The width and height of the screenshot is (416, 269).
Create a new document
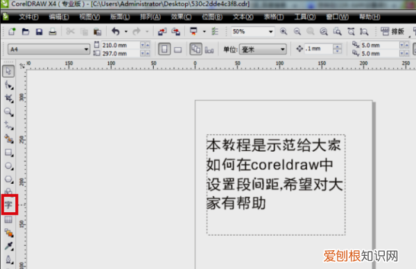[12, 32]
